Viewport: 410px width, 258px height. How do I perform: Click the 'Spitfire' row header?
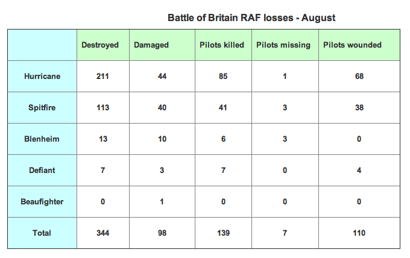point(42,108)
